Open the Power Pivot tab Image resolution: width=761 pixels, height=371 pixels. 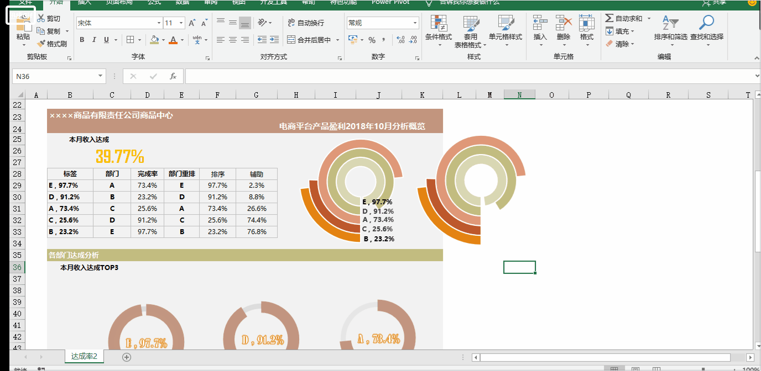point(390,2)
